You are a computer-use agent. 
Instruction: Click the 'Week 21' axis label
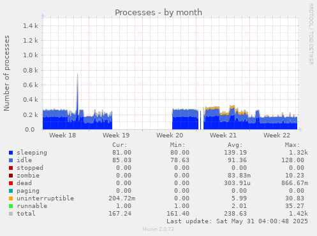(223, 135)
